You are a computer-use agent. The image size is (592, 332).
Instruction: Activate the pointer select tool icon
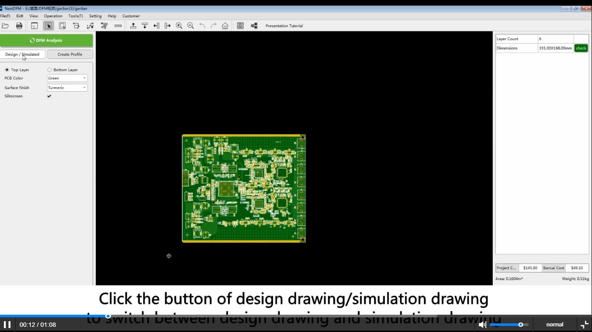click(48, 26)
